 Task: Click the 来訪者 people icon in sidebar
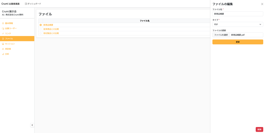pos(3,49)
